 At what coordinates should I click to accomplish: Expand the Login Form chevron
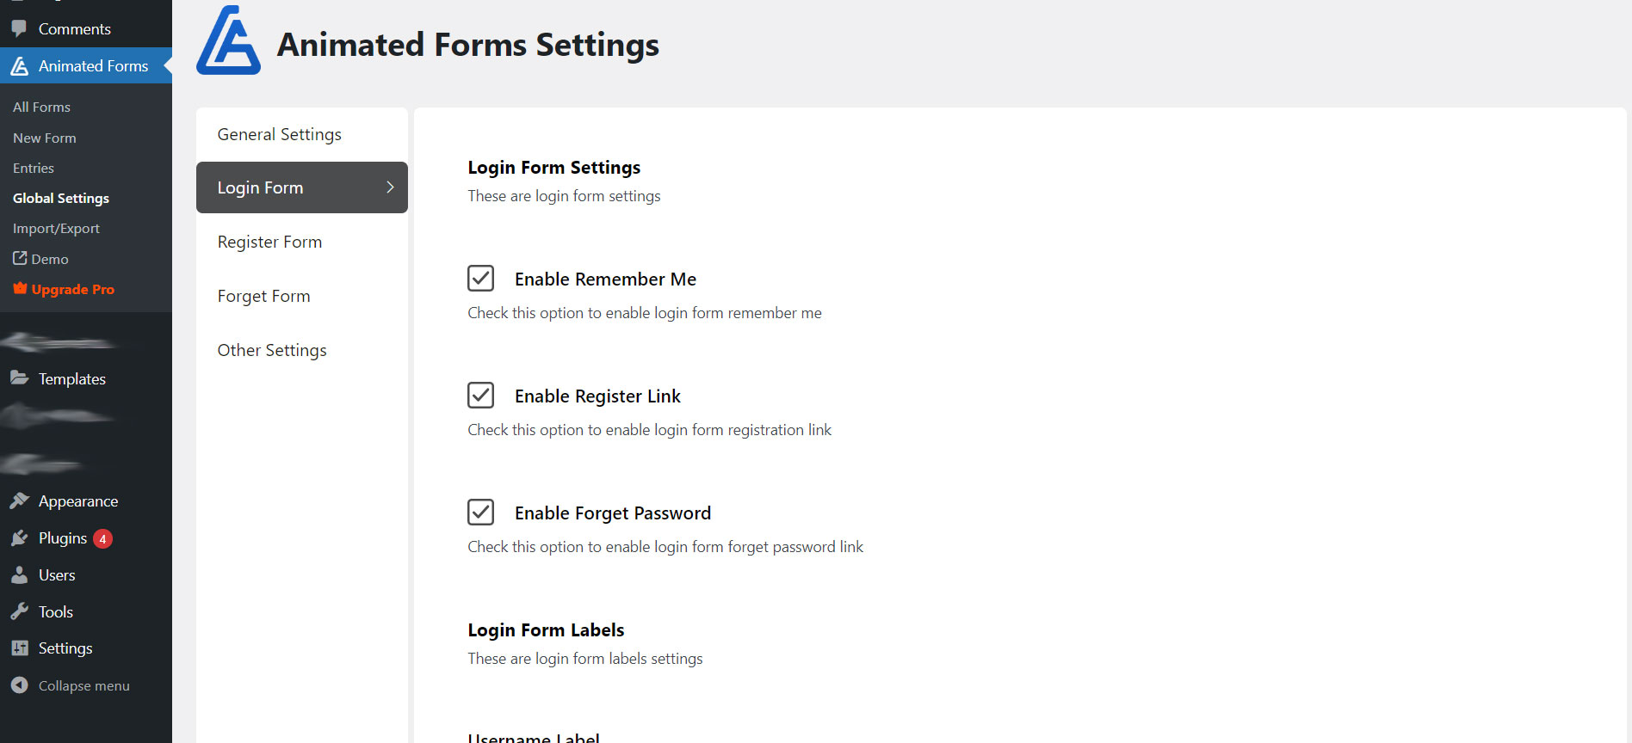(389, 187)
